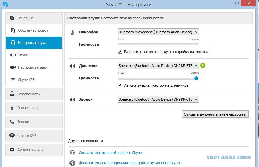Open the Звуки settings section
Viewport: 259px width, 167px height.
coord(23,55)
